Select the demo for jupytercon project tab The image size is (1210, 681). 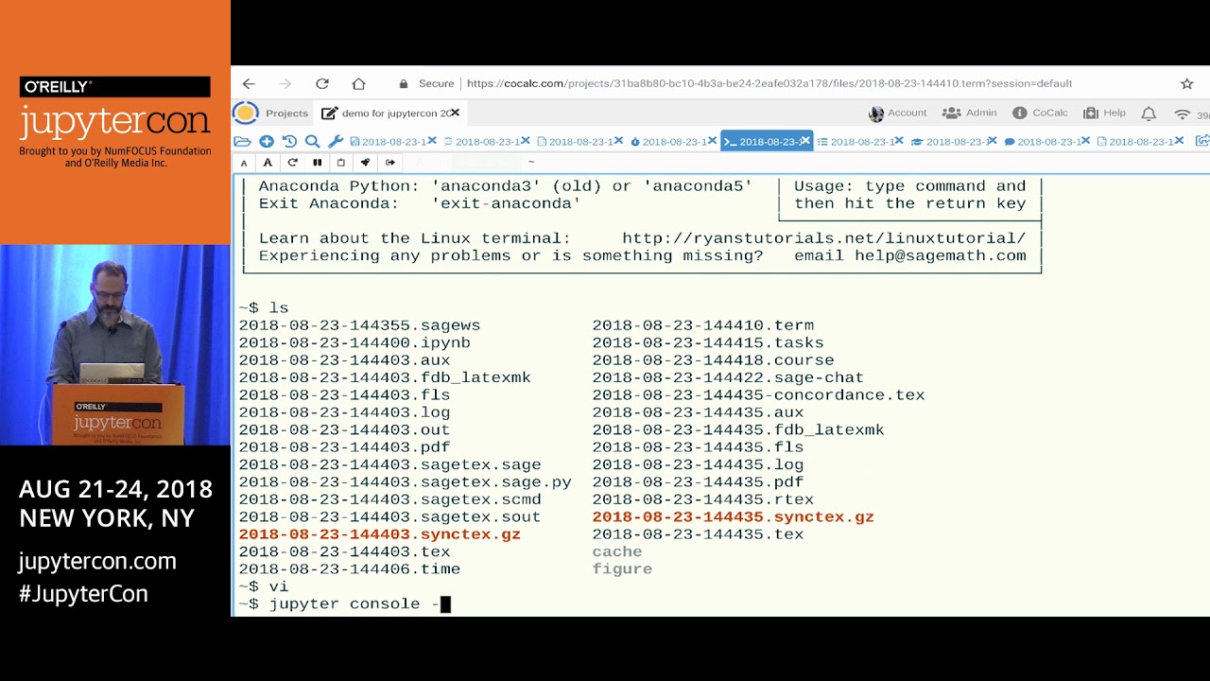388,113
